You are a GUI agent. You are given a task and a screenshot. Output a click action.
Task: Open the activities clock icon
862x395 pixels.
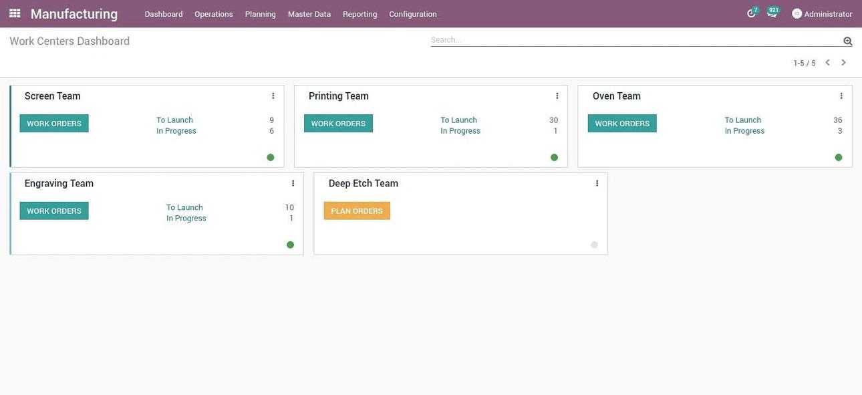[x=751, y=14]
